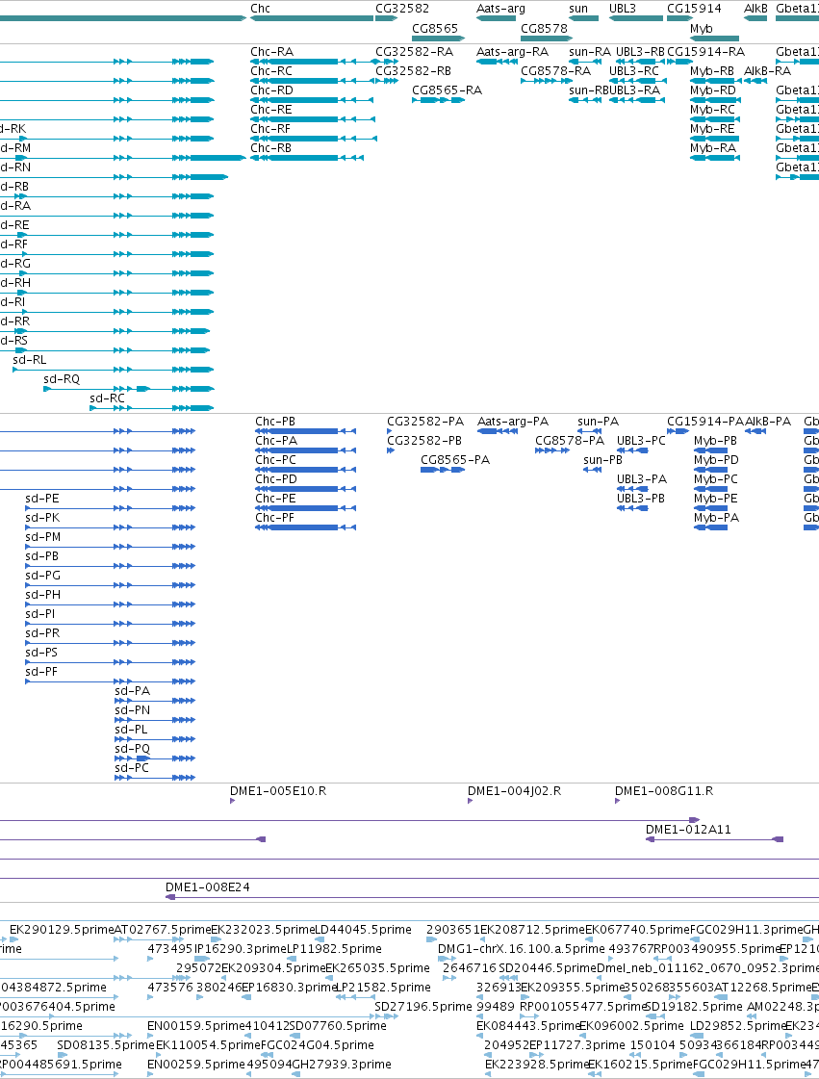Select protein UBL3-PC
The height and width of the screenshot is (1079, 819).
(632, 450)
